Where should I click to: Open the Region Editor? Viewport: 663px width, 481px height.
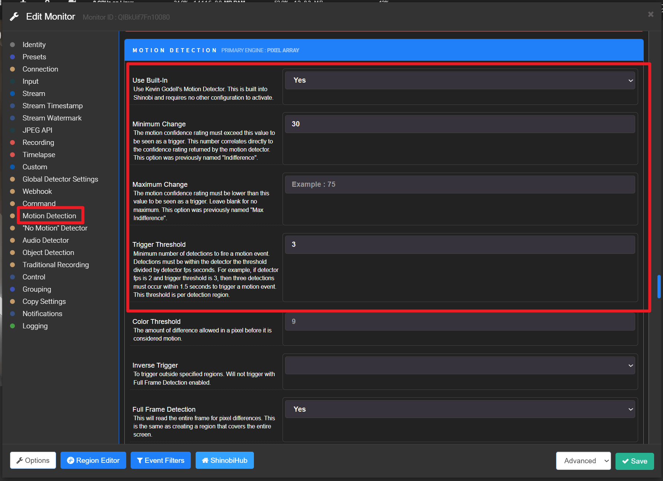point(93,460)
